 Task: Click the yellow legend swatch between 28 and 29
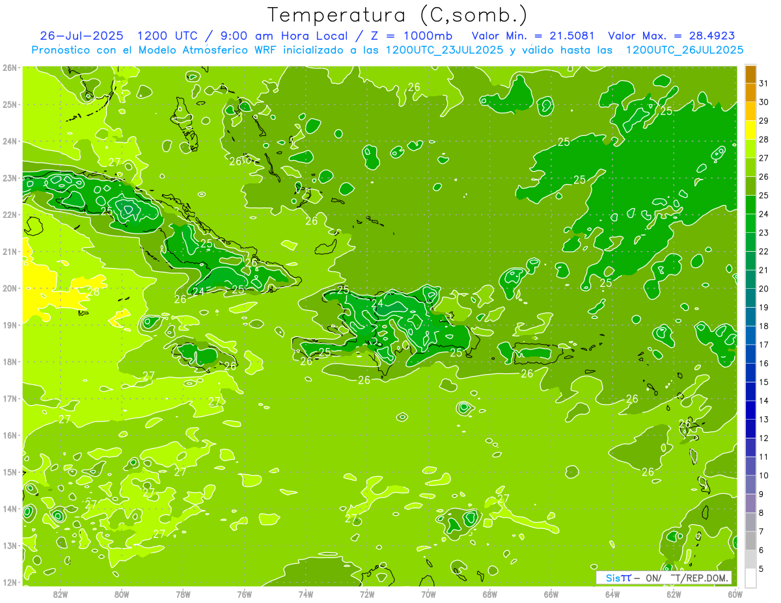click(x=750, y=130)
